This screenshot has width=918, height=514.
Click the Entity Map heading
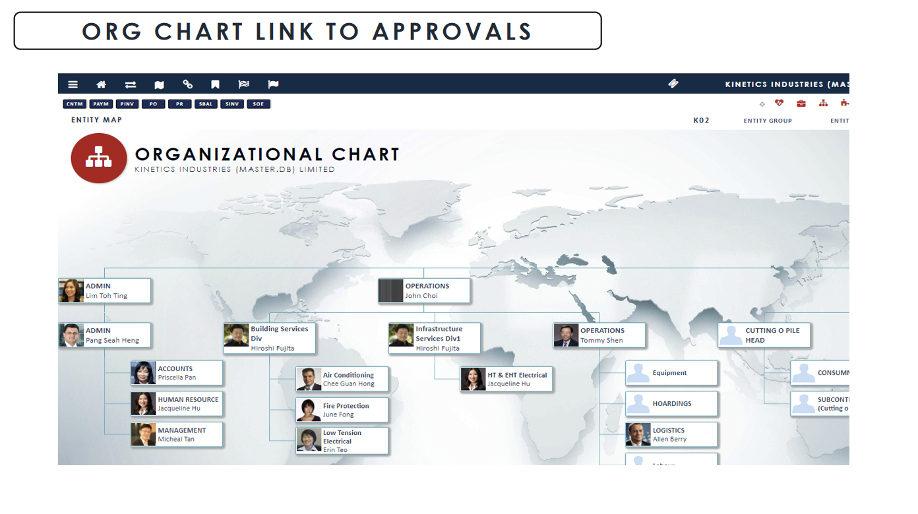click(96, 119)
